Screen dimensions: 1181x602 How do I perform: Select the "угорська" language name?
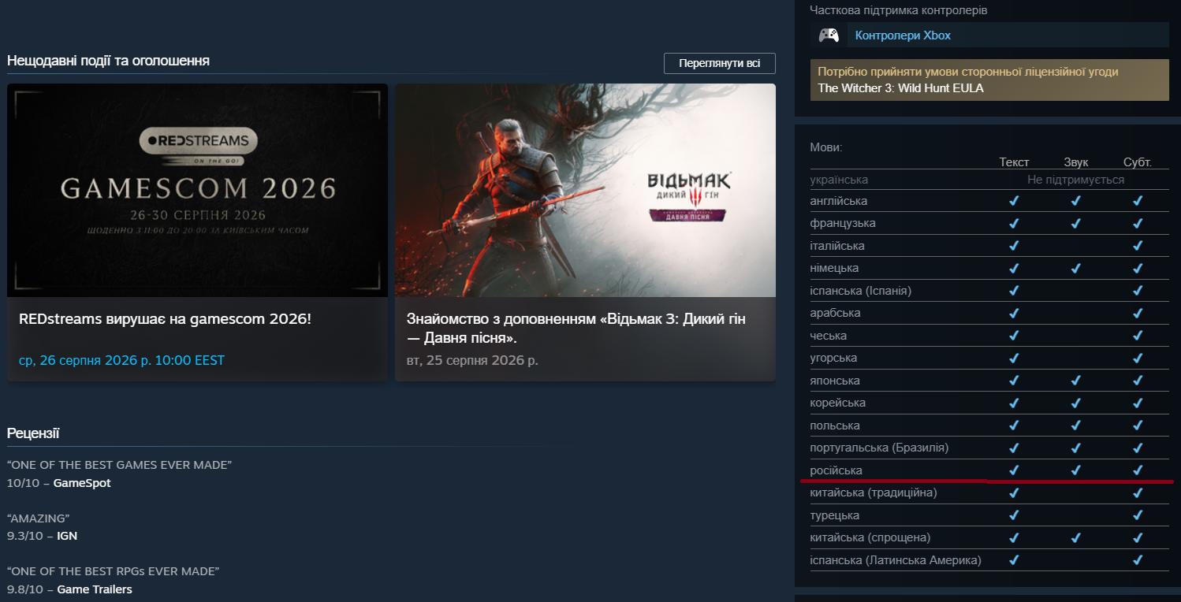point(833,358)
